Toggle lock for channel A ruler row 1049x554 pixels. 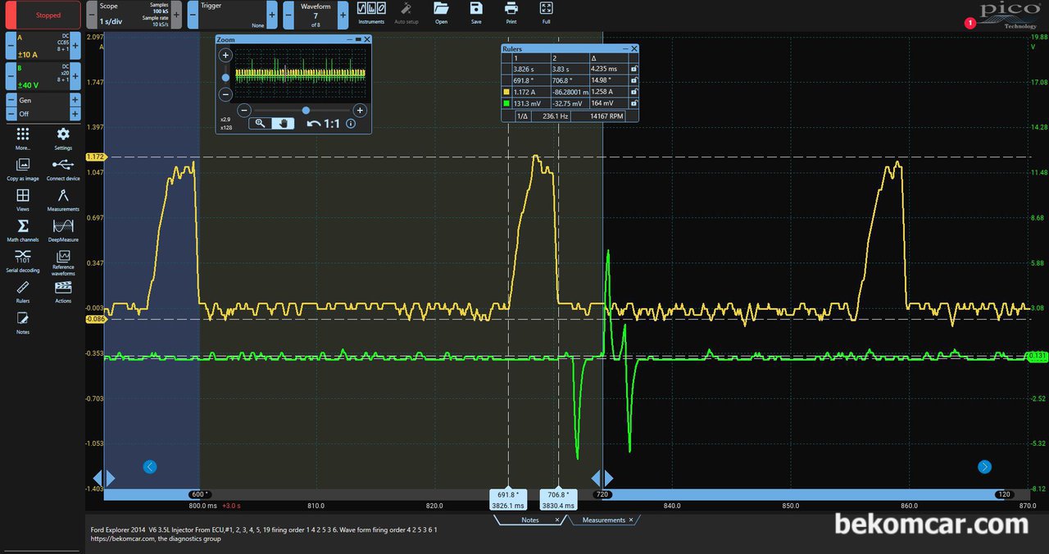tap(633, 93)
